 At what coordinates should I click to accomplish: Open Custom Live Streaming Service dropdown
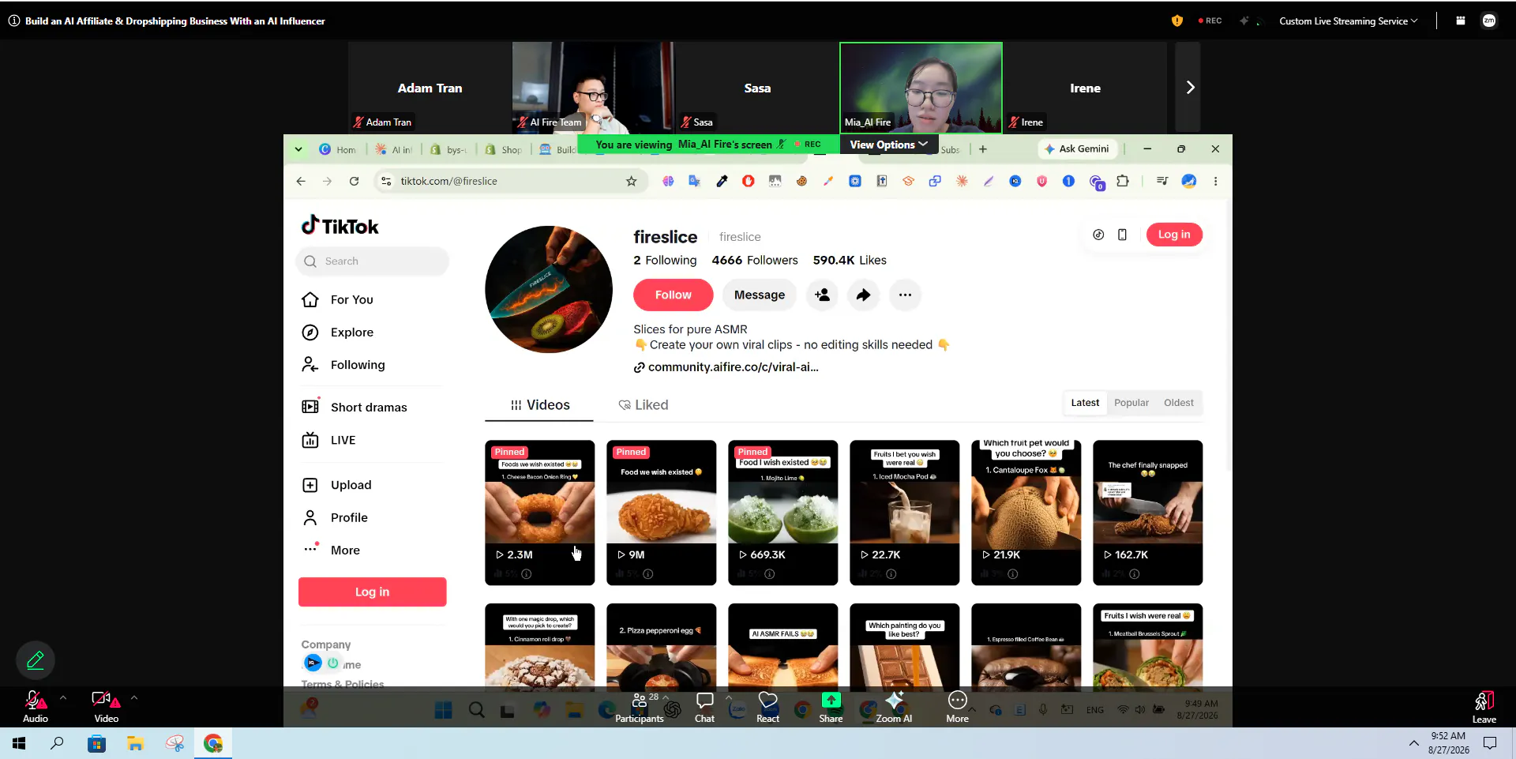coord(1348,21)
